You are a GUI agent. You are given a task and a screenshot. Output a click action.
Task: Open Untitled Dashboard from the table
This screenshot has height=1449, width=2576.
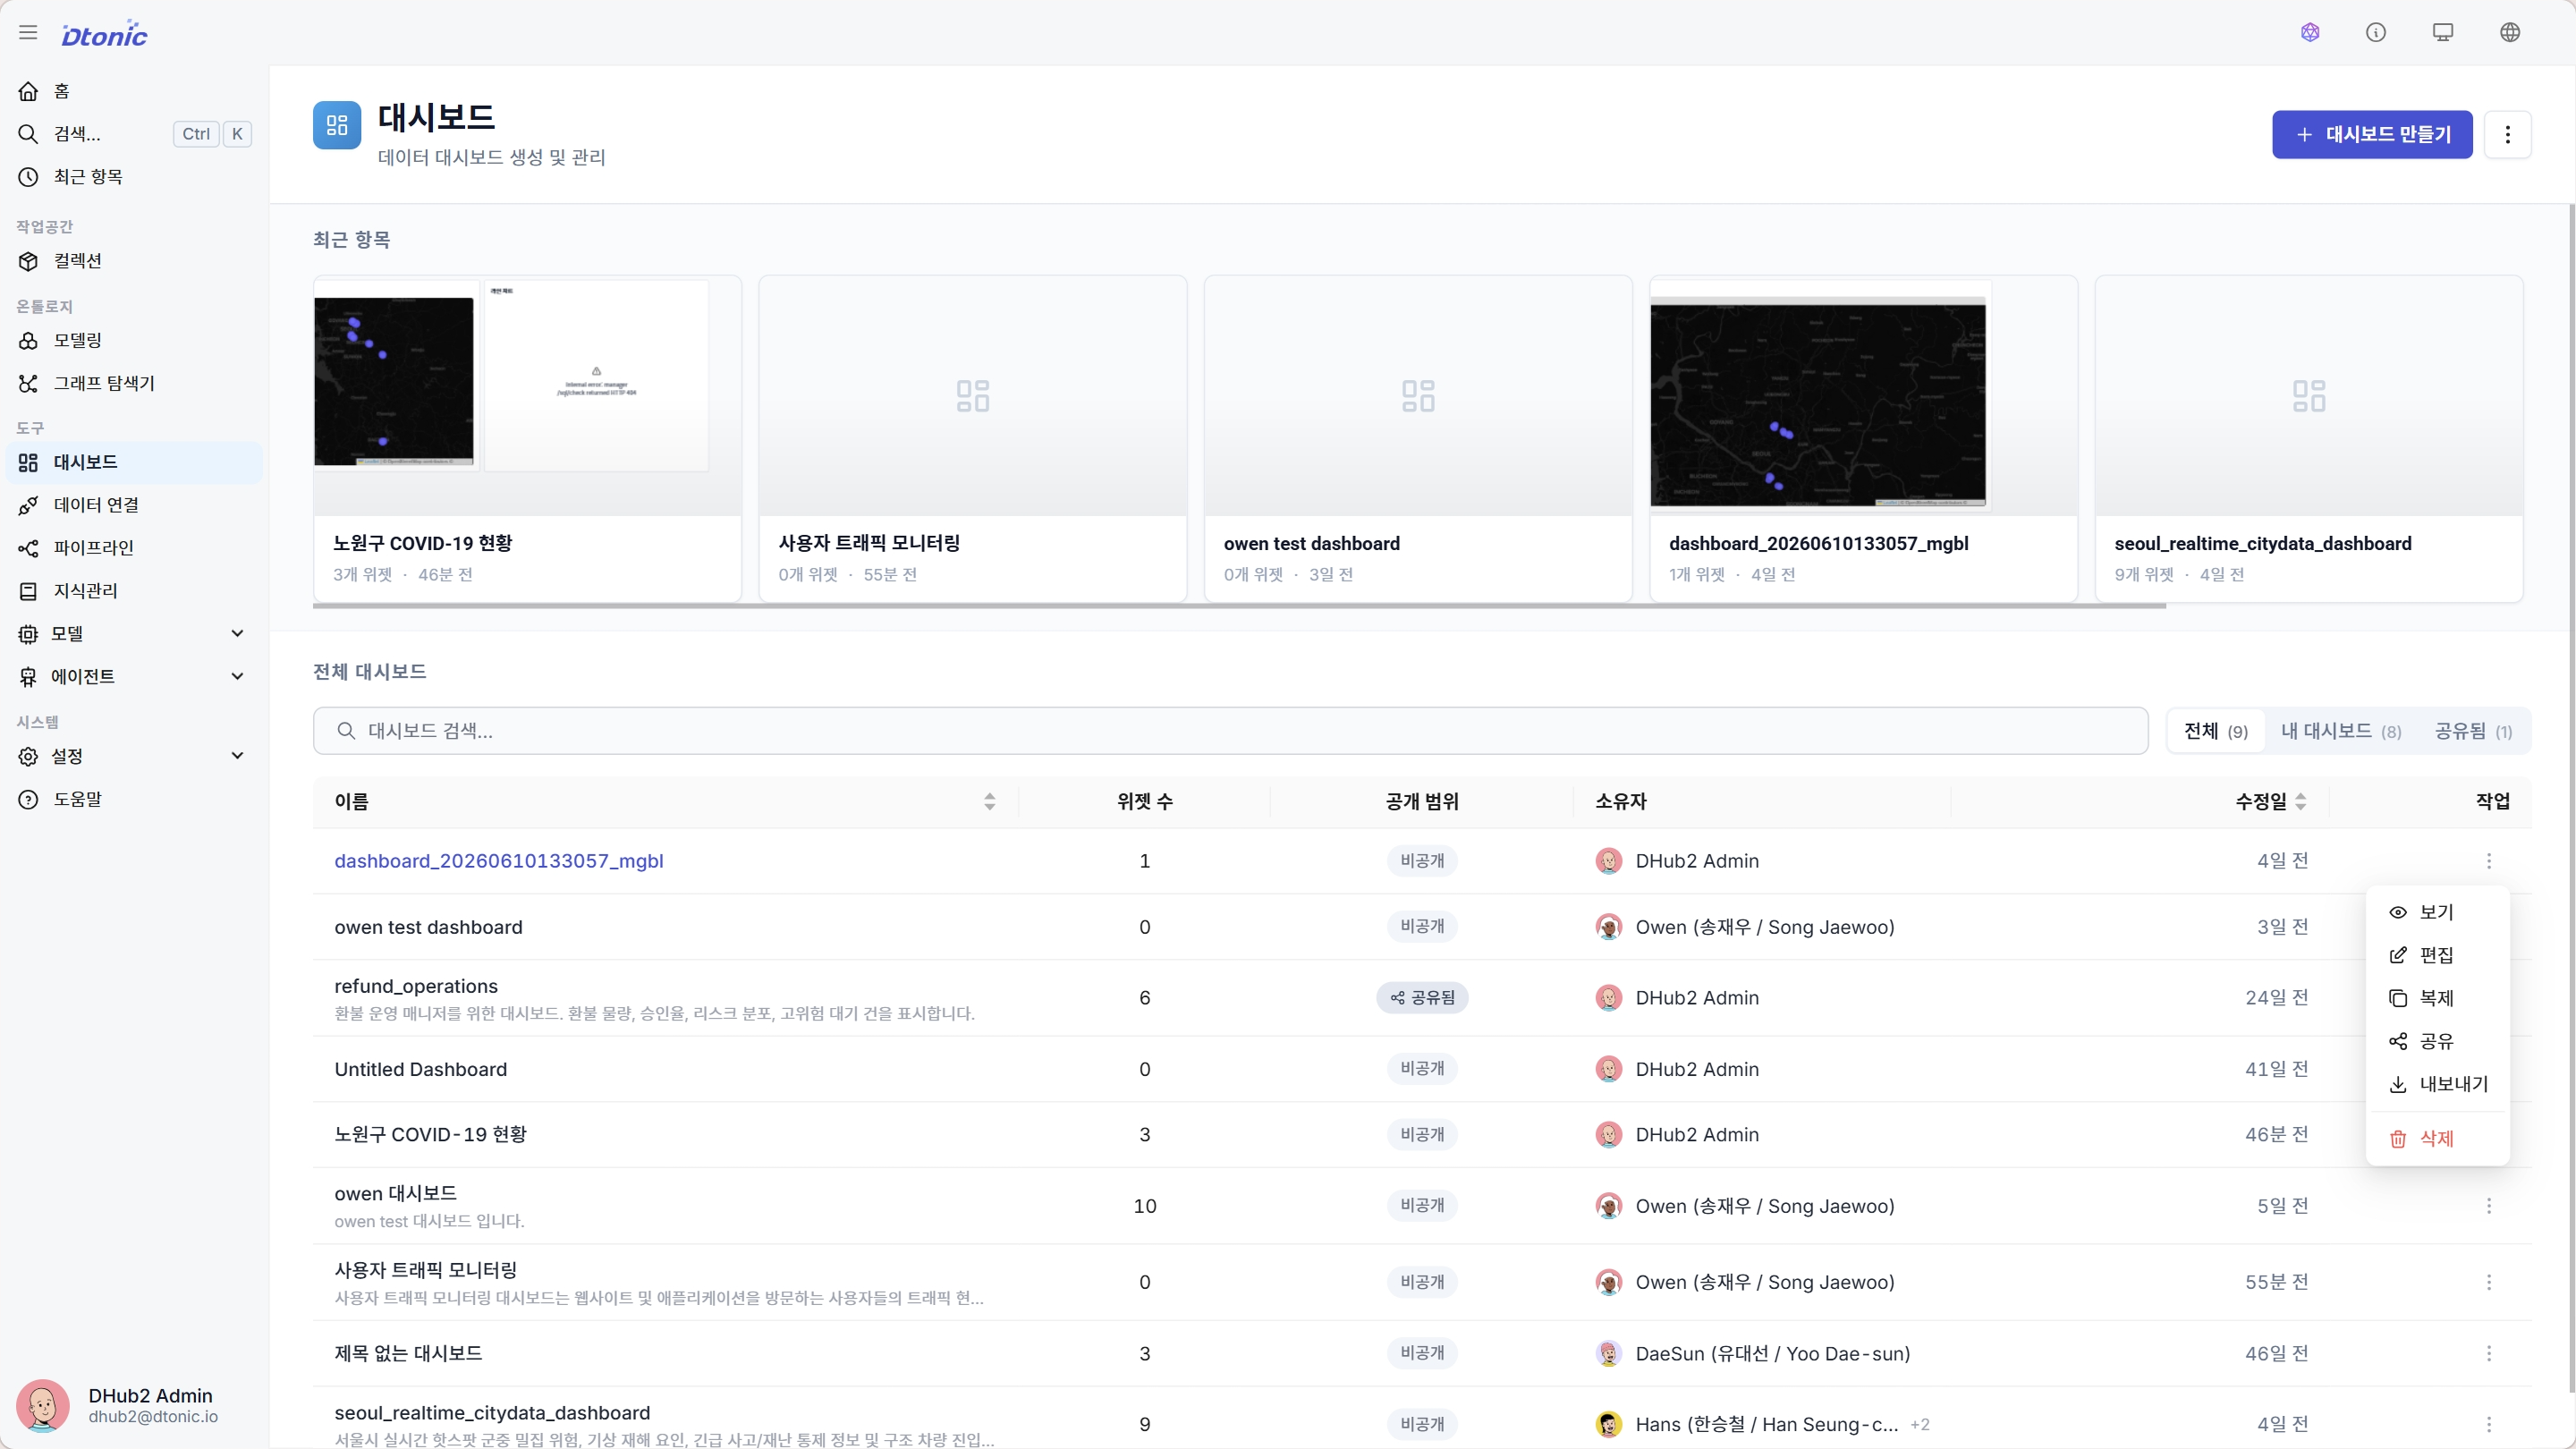tap(421, 1069)
